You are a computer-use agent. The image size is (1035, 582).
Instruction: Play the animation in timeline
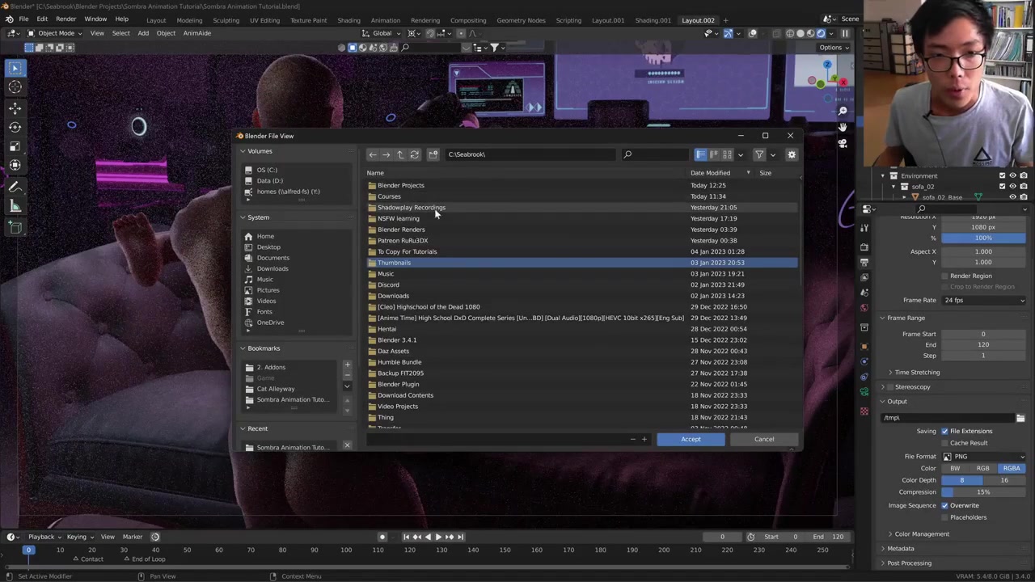[438, 537]
